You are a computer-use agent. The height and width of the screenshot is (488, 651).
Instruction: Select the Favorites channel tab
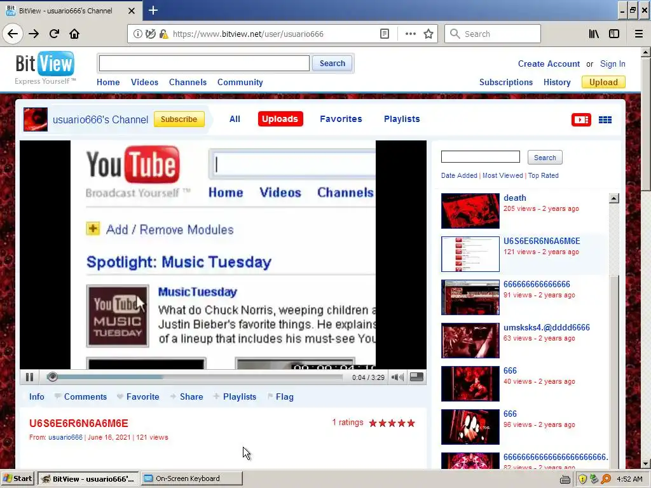341,119
